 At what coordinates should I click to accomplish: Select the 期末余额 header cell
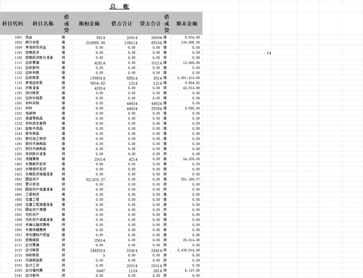tap(187, 23)
